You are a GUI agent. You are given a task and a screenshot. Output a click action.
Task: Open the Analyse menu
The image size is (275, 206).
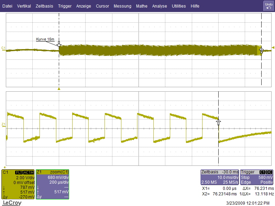pos(159,6)
